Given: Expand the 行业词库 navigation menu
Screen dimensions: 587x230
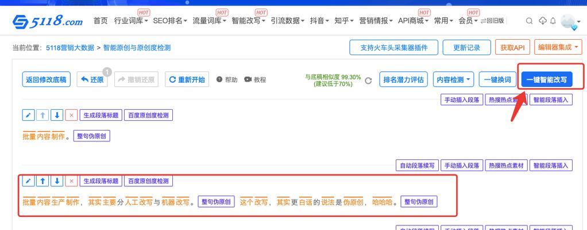Looking at the screenshot, I should pyautogui.click(x=130, y=21).
